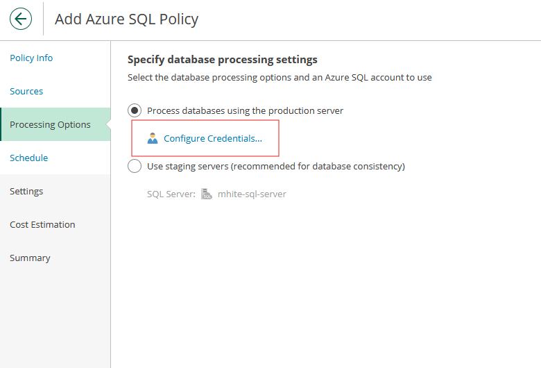Switch to the Schedule step
Screen dimensions: 541x368
(29, 158)
